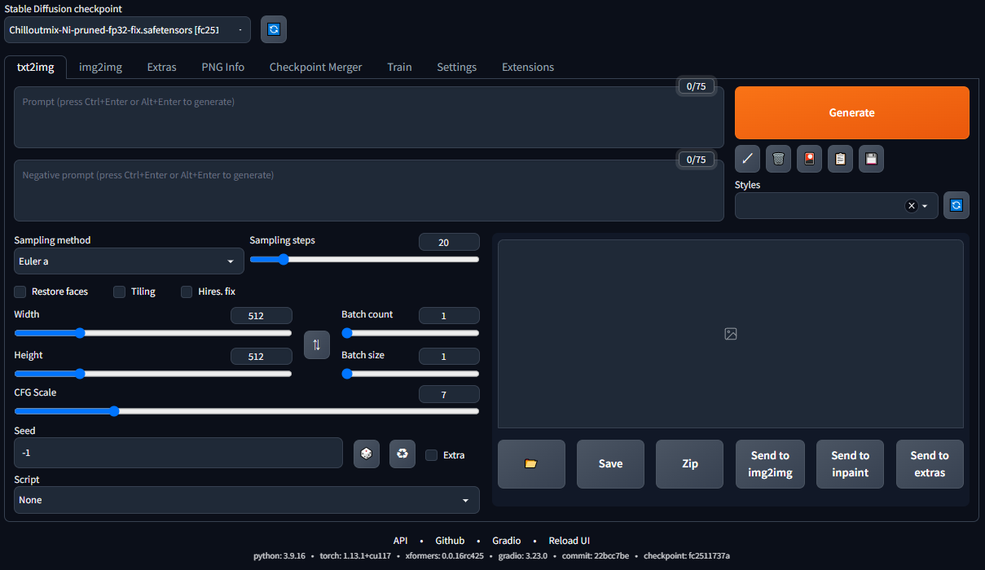Switch to the img2img tab

click(99, 67)
